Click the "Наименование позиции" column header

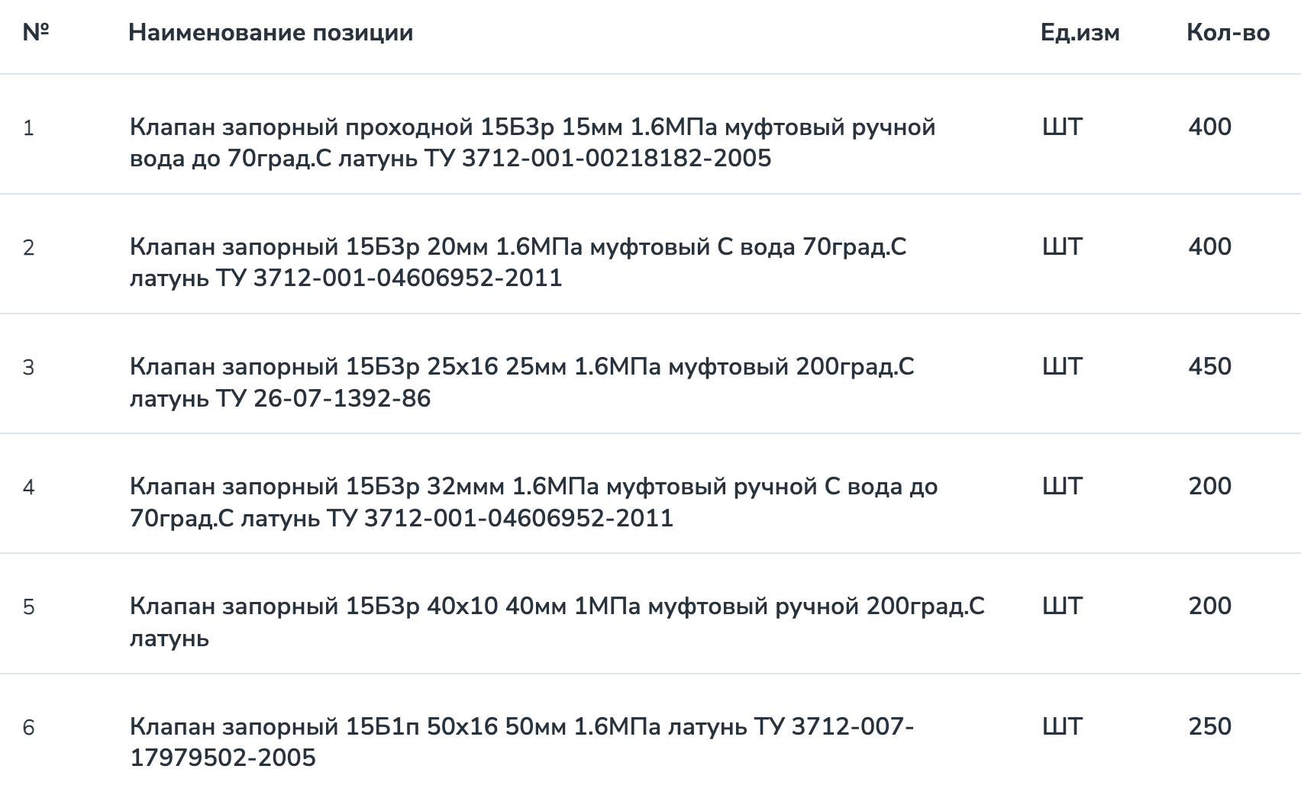click(x=270, y=33)
